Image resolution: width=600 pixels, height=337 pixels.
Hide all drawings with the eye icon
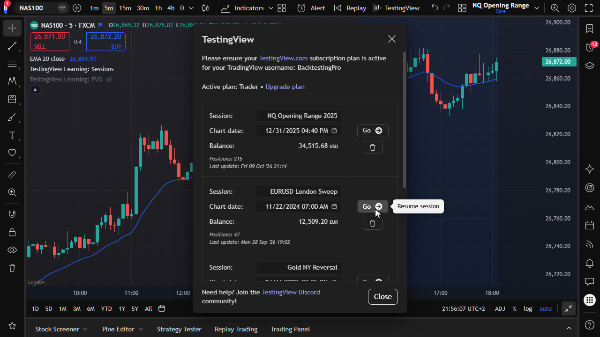click(12, 250)
